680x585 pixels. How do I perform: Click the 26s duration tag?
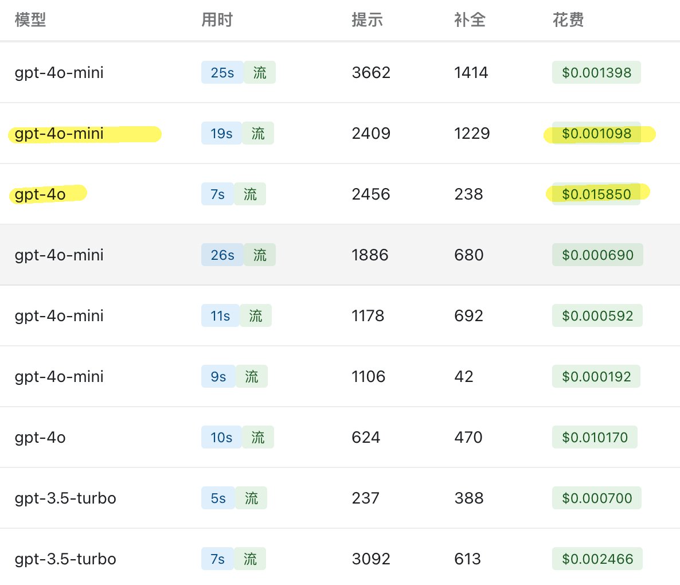(x=222, y=255)
